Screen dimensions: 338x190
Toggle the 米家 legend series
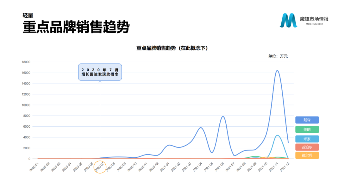coord(307,139)
